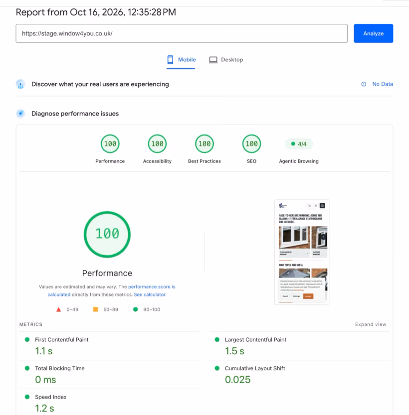
Task: Click the Largest Contentful Paint label
Action: [255, 340]
